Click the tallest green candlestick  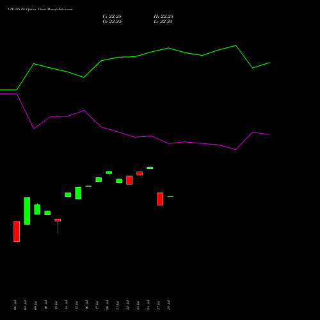[27, 211]
